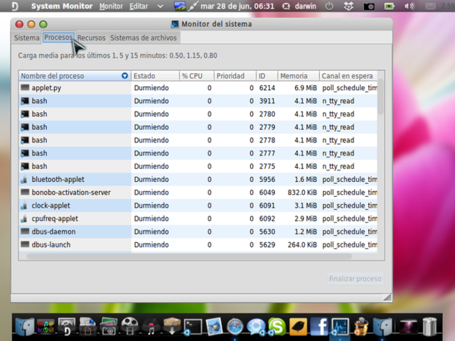Click the window resize grip corner

point(387,297)
